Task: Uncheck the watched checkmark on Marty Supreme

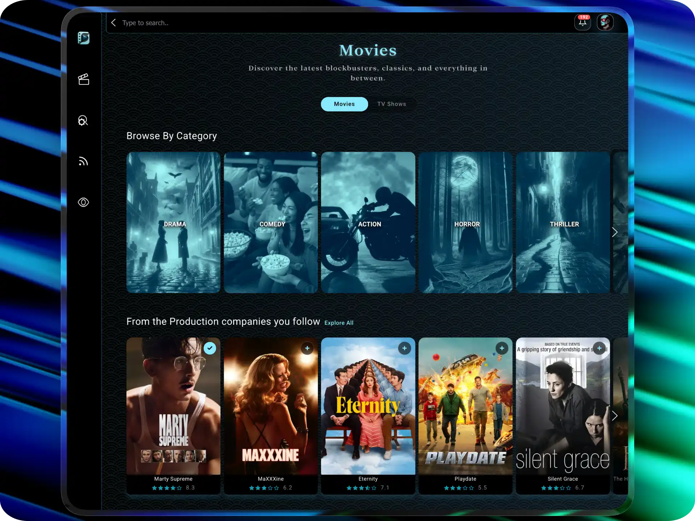Action: click(x=209, y=348)
